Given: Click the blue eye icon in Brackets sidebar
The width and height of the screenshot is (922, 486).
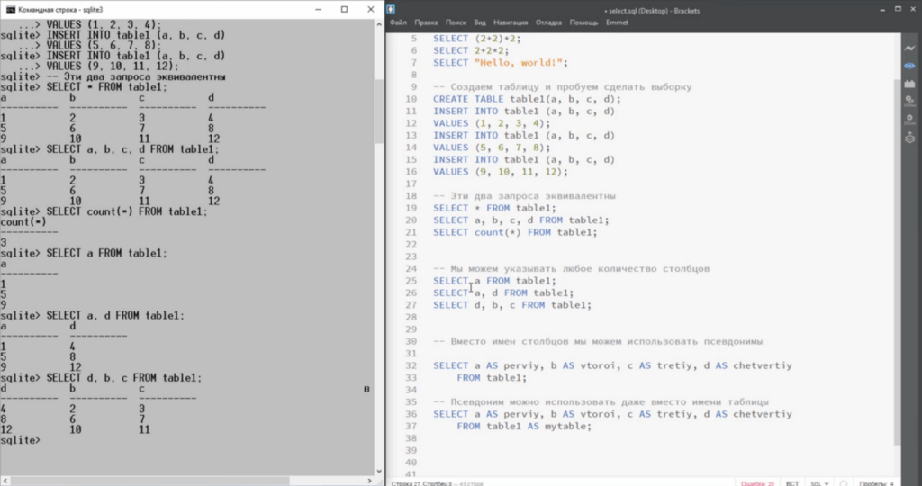Looking at the screenshot, I should [x=909, y=66].
